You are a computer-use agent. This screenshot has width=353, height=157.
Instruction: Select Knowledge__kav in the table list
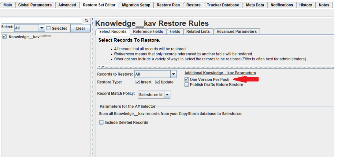[x=24, y=37]
